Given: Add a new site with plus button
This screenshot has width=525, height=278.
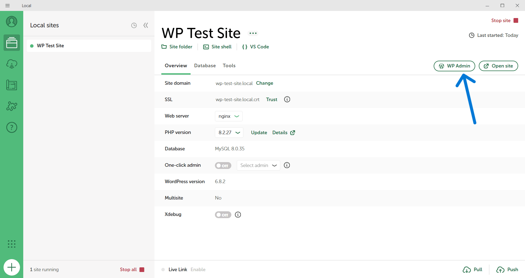Looking at the screenshot, I should pos(11,267).
